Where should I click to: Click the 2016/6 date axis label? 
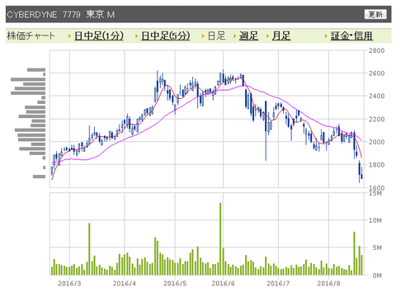click(x=223, y=283)
